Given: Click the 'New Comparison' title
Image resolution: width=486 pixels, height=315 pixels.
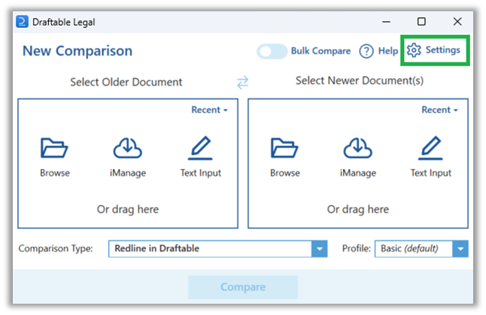Looking at the screenshot, I should [x=77, y=51].
